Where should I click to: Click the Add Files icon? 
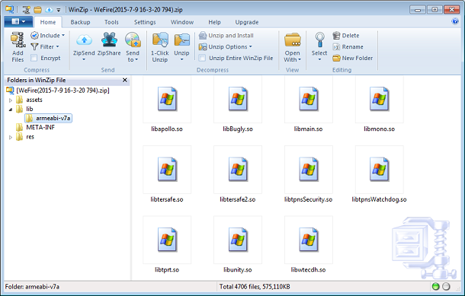(x=18, y=40)
